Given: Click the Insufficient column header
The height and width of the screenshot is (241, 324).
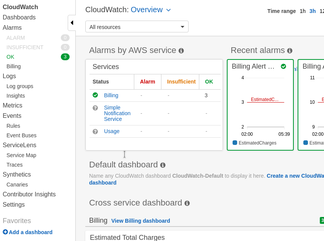Looking at the screenshot, I should (181, 82).
